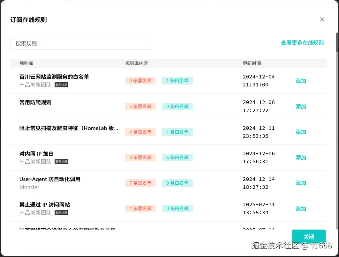
Task: Click the 关闭 button
Action: pos(309,237)
